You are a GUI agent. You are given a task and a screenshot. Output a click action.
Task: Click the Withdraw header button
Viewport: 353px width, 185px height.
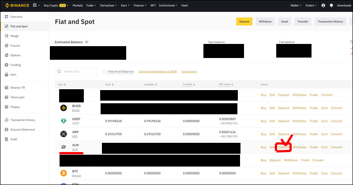(x=265, y=22)
